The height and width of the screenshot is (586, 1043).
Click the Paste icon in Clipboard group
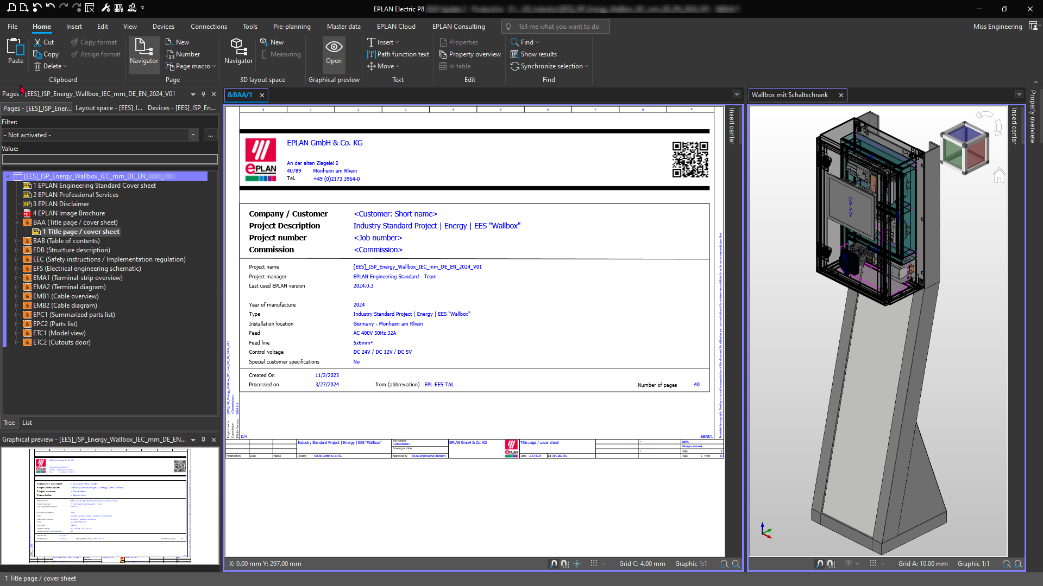(16, 48)
